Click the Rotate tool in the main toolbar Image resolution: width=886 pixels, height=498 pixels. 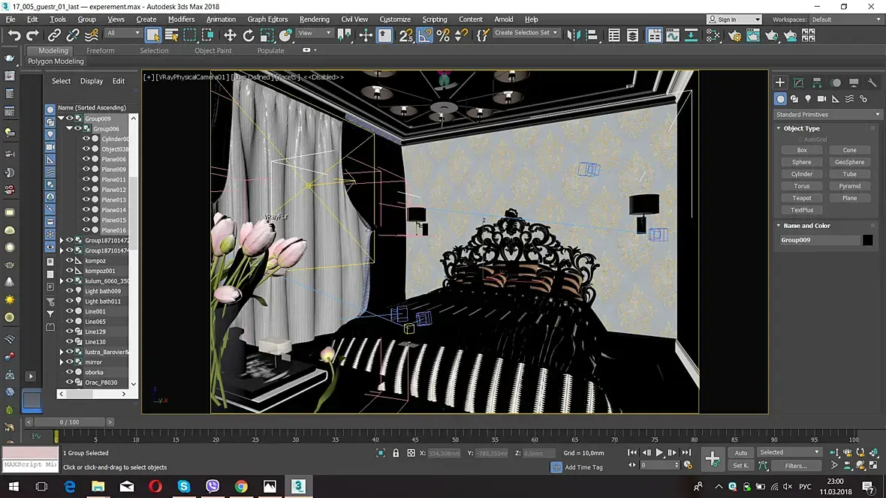249,34
